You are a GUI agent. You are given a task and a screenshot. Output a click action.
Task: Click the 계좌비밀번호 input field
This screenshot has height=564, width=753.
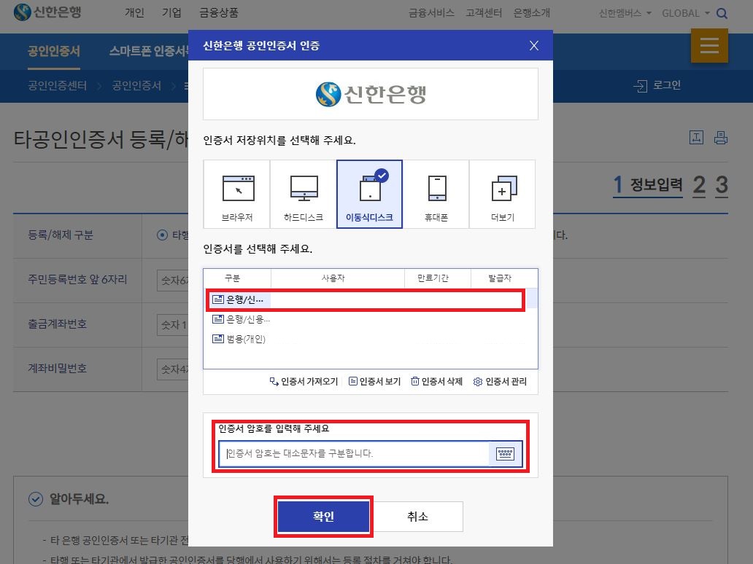pyautogui.click(x=173, y=369)
